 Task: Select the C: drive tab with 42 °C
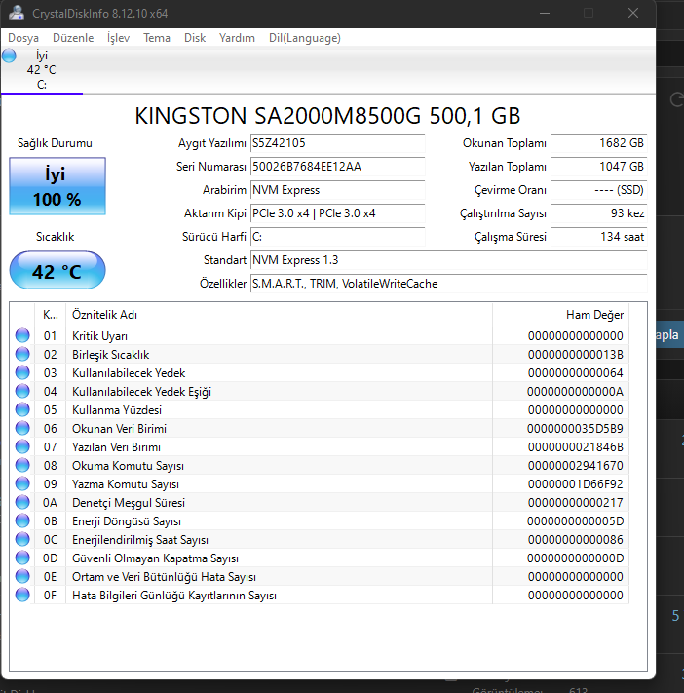pos(42,70)
